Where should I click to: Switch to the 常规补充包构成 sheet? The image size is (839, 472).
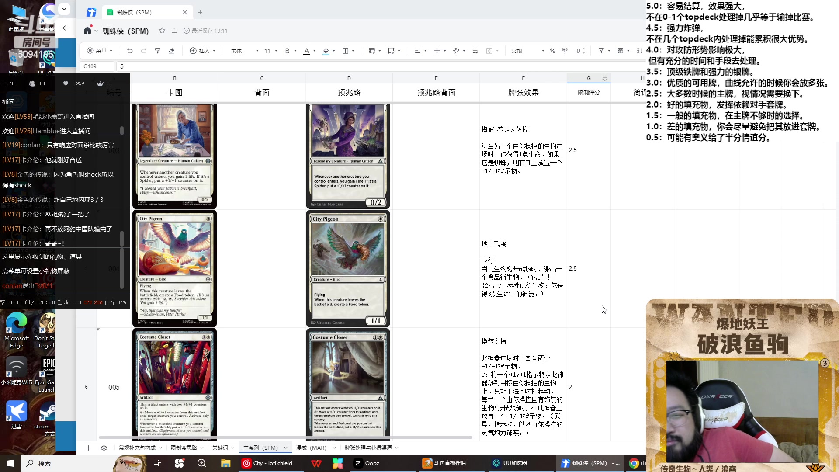tap(137, 448)
